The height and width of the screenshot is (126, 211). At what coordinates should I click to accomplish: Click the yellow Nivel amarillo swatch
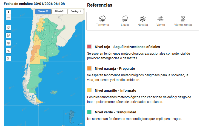coord(89,90)
